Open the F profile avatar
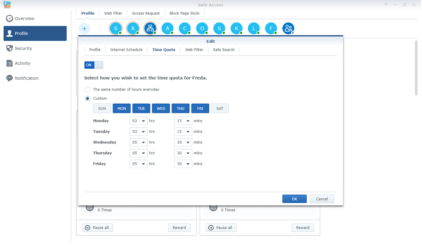The image size is (422, 248). pos(271,29)
